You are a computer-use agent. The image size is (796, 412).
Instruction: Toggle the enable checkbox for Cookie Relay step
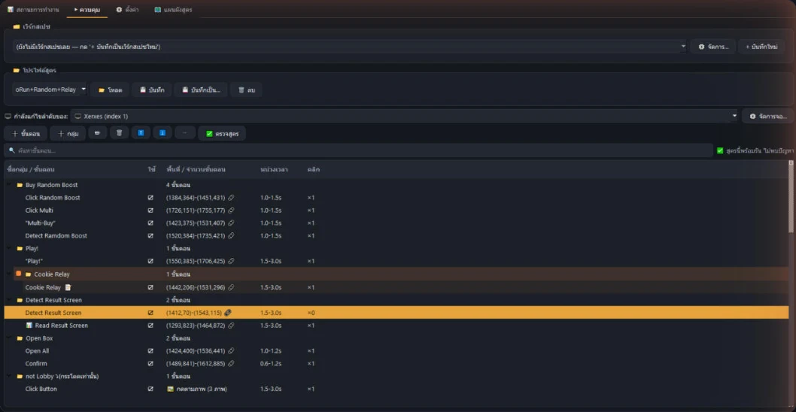tap(150, 287)
